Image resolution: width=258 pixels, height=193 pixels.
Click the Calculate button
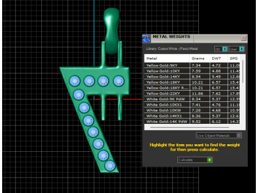click(x=195, y=160)
